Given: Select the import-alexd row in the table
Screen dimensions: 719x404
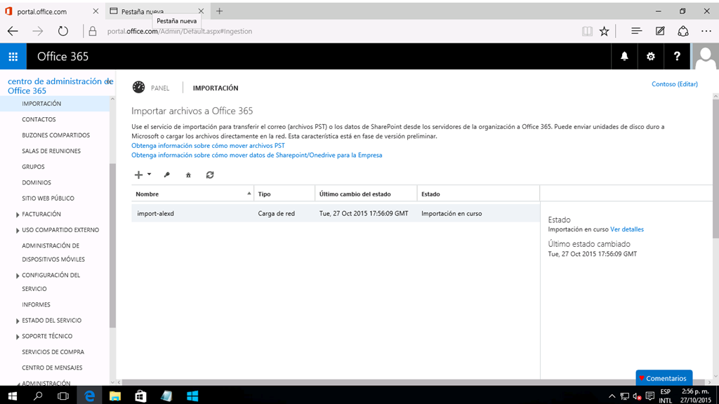Looking at the screenshot, I should [335, 213].
